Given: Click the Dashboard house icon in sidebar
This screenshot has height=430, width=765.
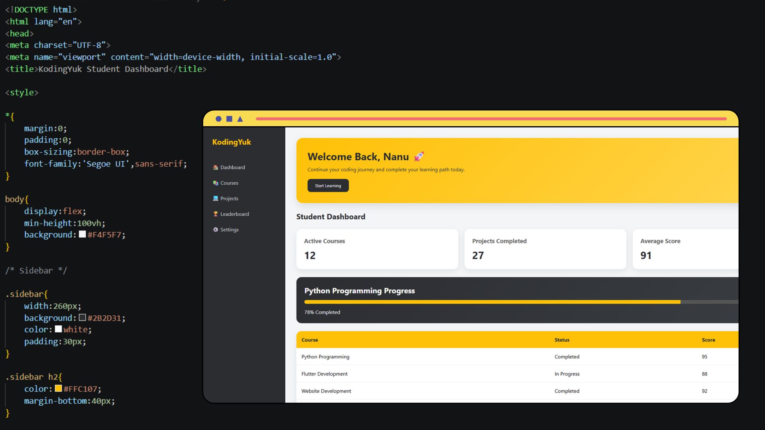Looking at the screenshot, I should pyautogui.click(x=216, y=167).
